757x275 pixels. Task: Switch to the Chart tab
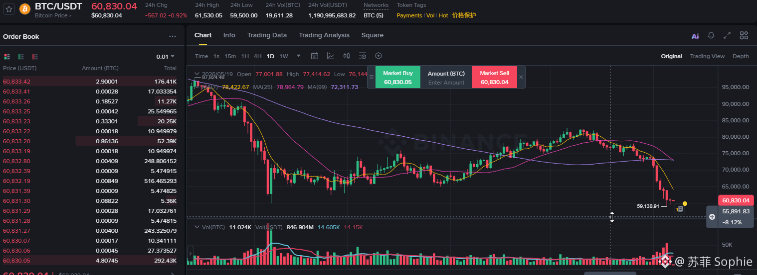[203, 35]
